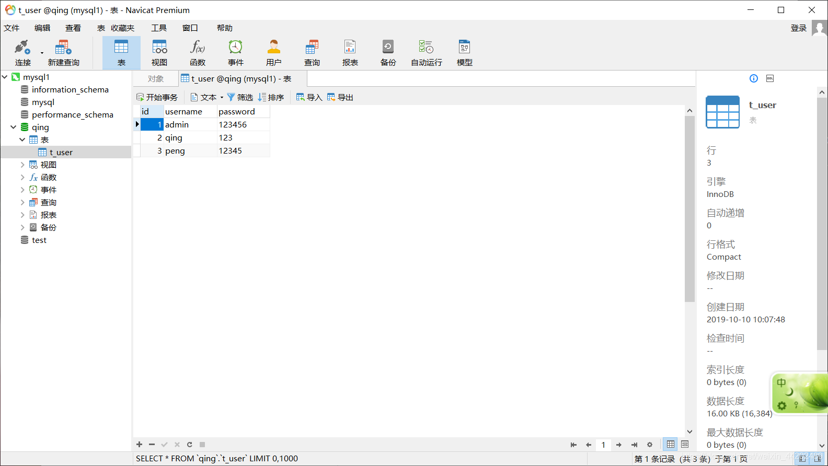The height and width of the screenshot is (466, 828).
Task: Collapse the tables node under qing
Action: tap(22, 139)
